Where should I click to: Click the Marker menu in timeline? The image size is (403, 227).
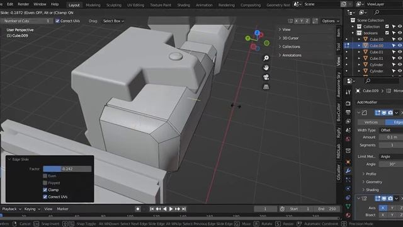coord(62,209)
